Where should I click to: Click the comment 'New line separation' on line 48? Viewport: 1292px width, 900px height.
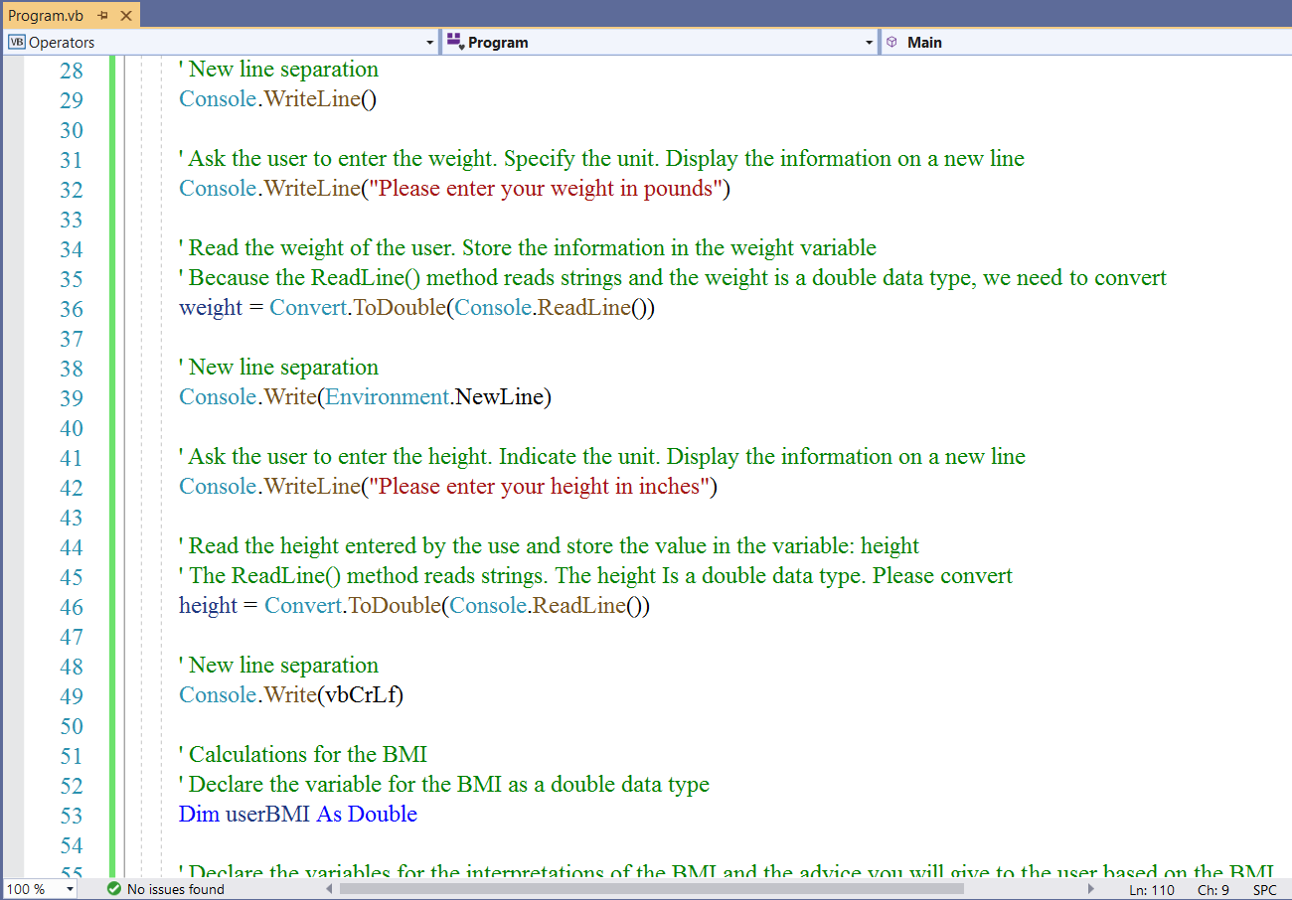tap(279, 666)
